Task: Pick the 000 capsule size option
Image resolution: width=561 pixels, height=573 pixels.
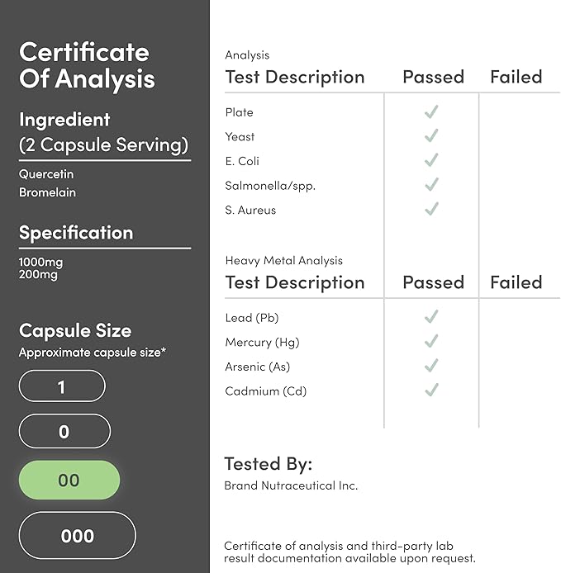Action: [x=77, y=535]
